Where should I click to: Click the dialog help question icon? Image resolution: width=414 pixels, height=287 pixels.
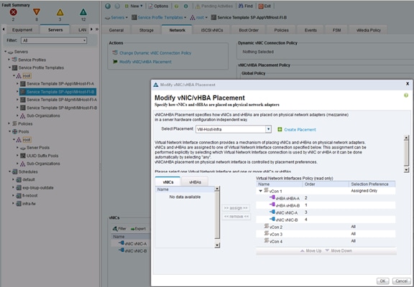406,95
